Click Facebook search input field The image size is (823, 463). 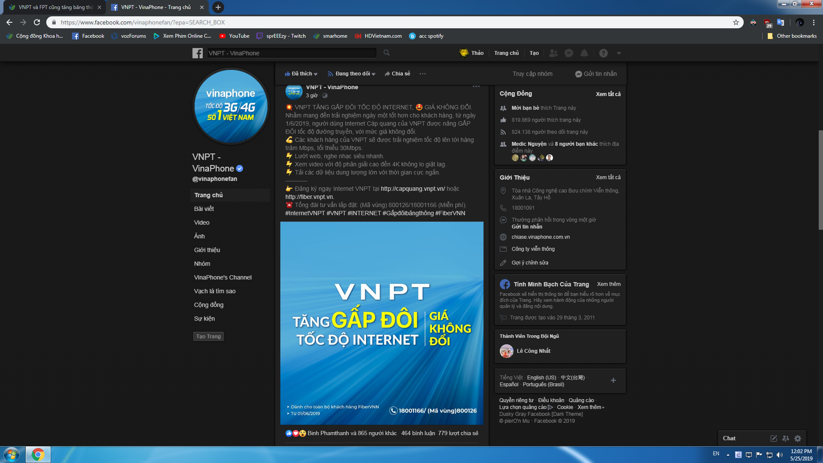tap(291, 53)
